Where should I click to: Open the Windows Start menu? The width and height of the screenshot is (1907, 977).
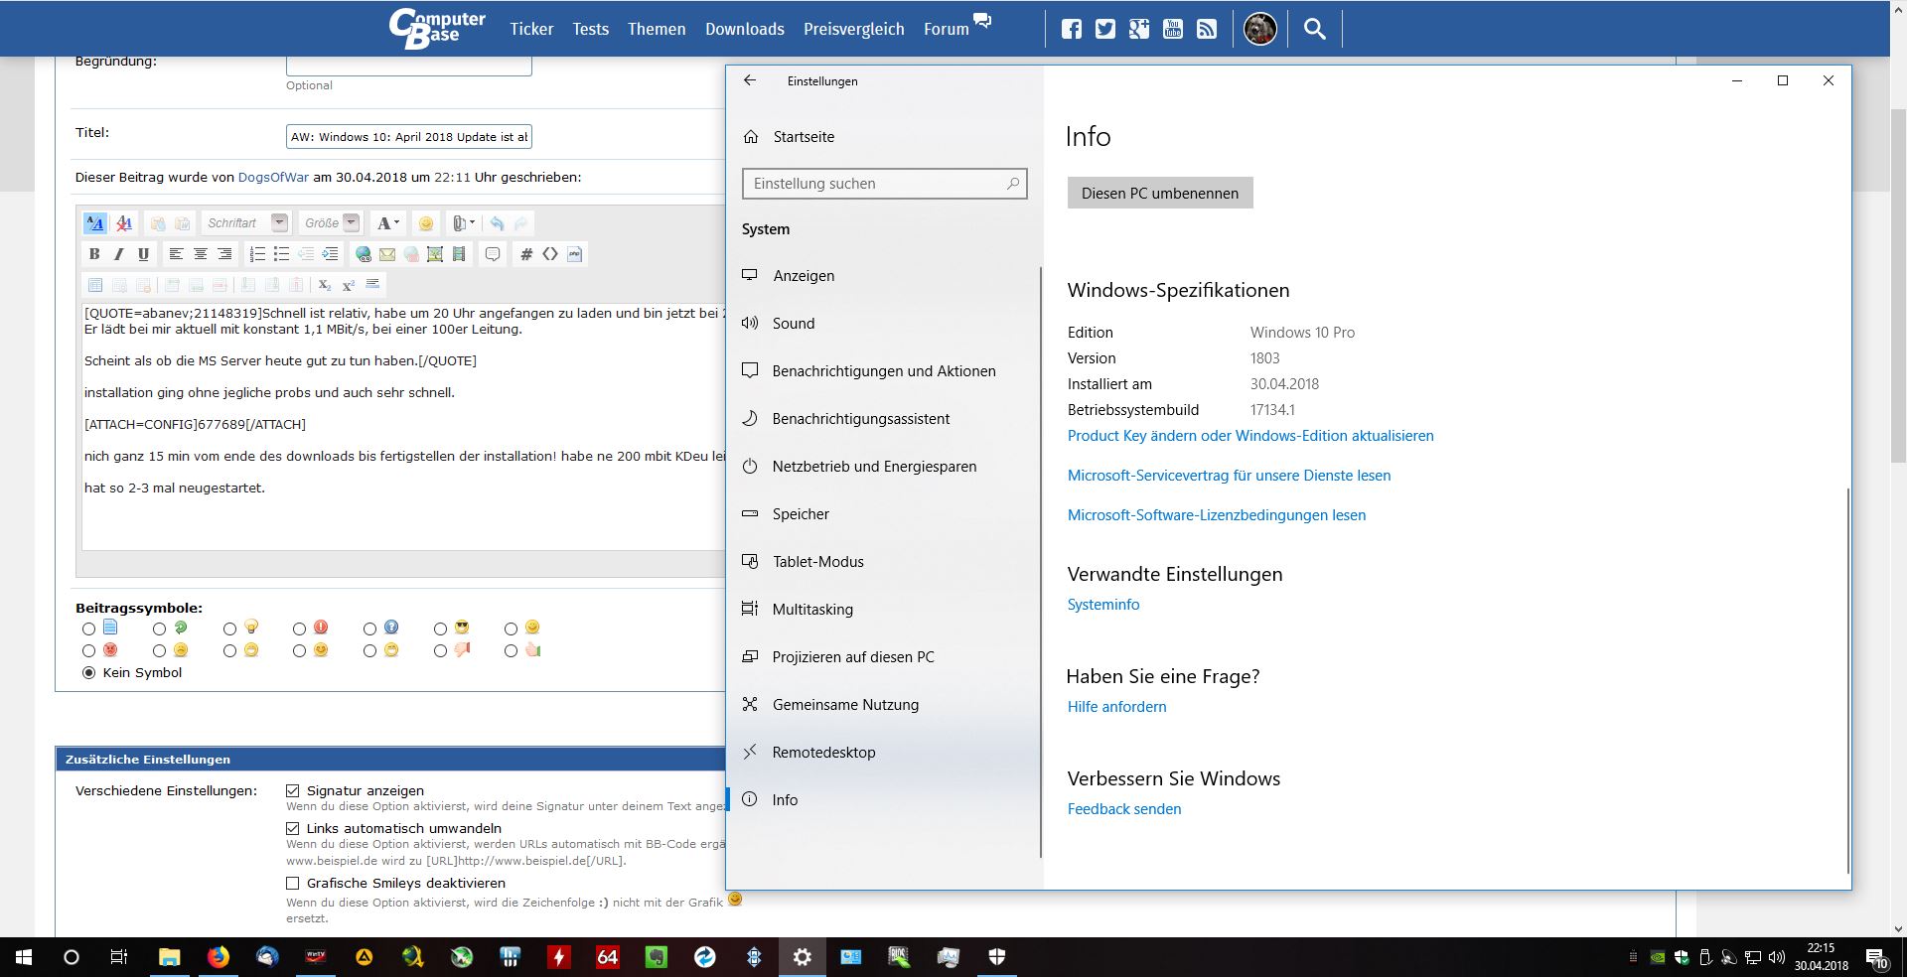pyautogui.click(x=24, y=957)
